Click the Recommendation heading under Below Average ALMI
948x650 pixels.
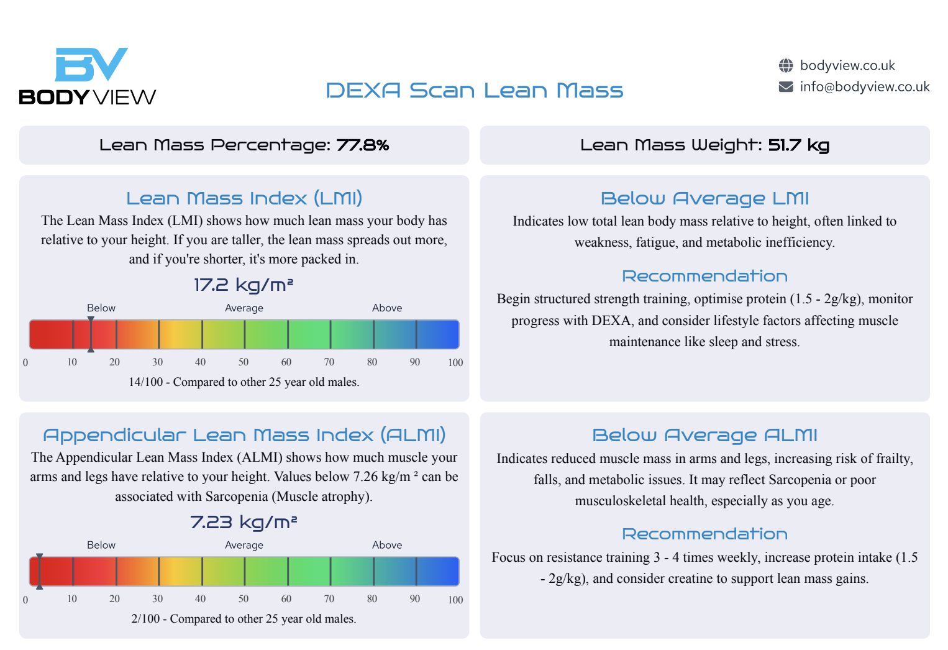[x=705, y=534]
